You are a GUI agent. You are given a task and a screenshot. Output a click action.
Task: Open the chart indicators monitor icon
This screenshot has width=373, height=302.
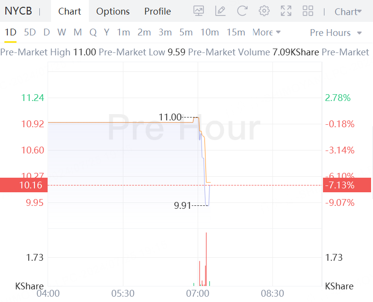tap(199, 11)
